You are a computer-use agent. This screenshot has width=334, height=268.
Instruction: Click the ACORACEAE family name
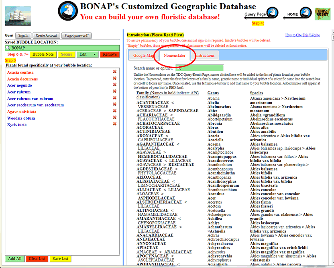[x=150, y=128]
